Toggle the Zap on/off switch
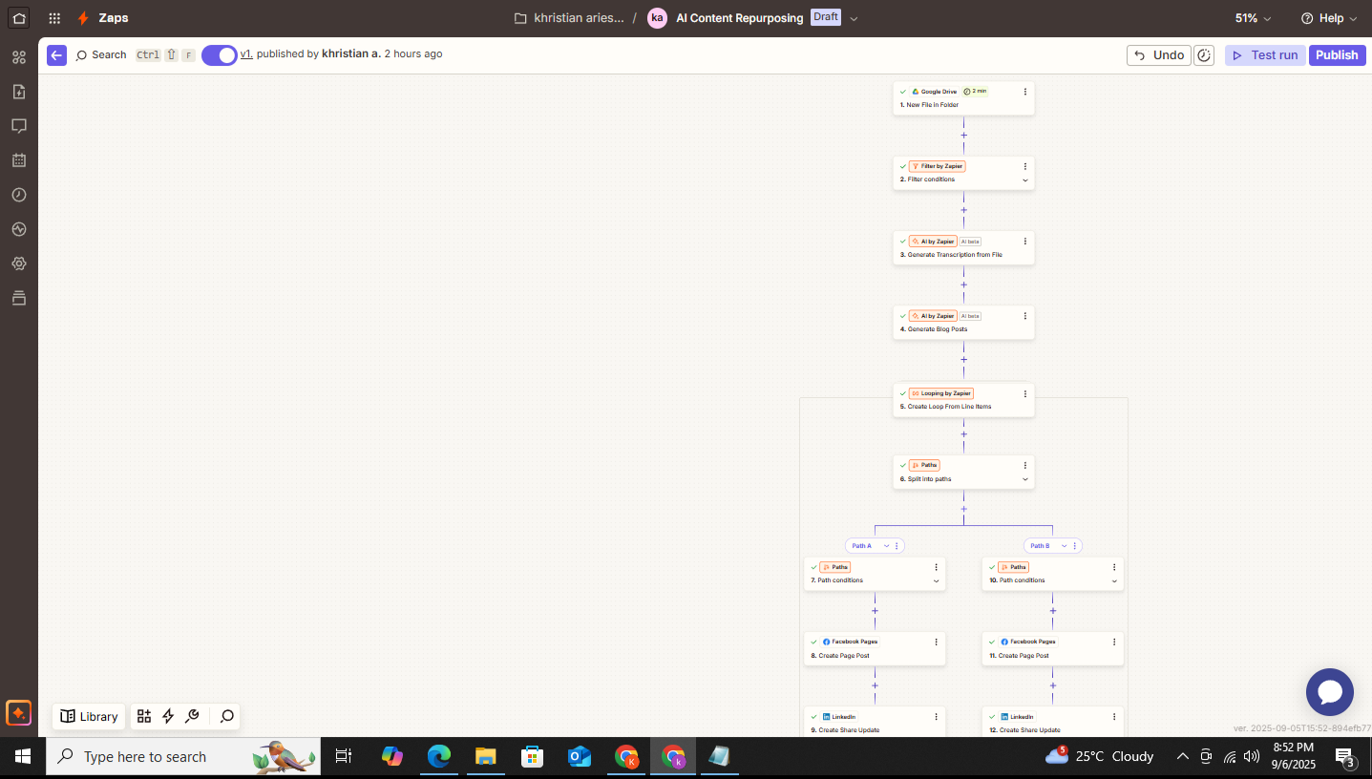This screenshot has width=1372, height=779. pyautogui.click(x=219, y=55)
